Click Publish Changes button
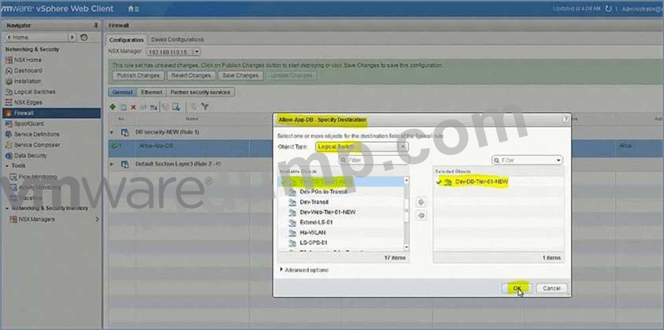 pyautogui.click(x=138, y=75)
